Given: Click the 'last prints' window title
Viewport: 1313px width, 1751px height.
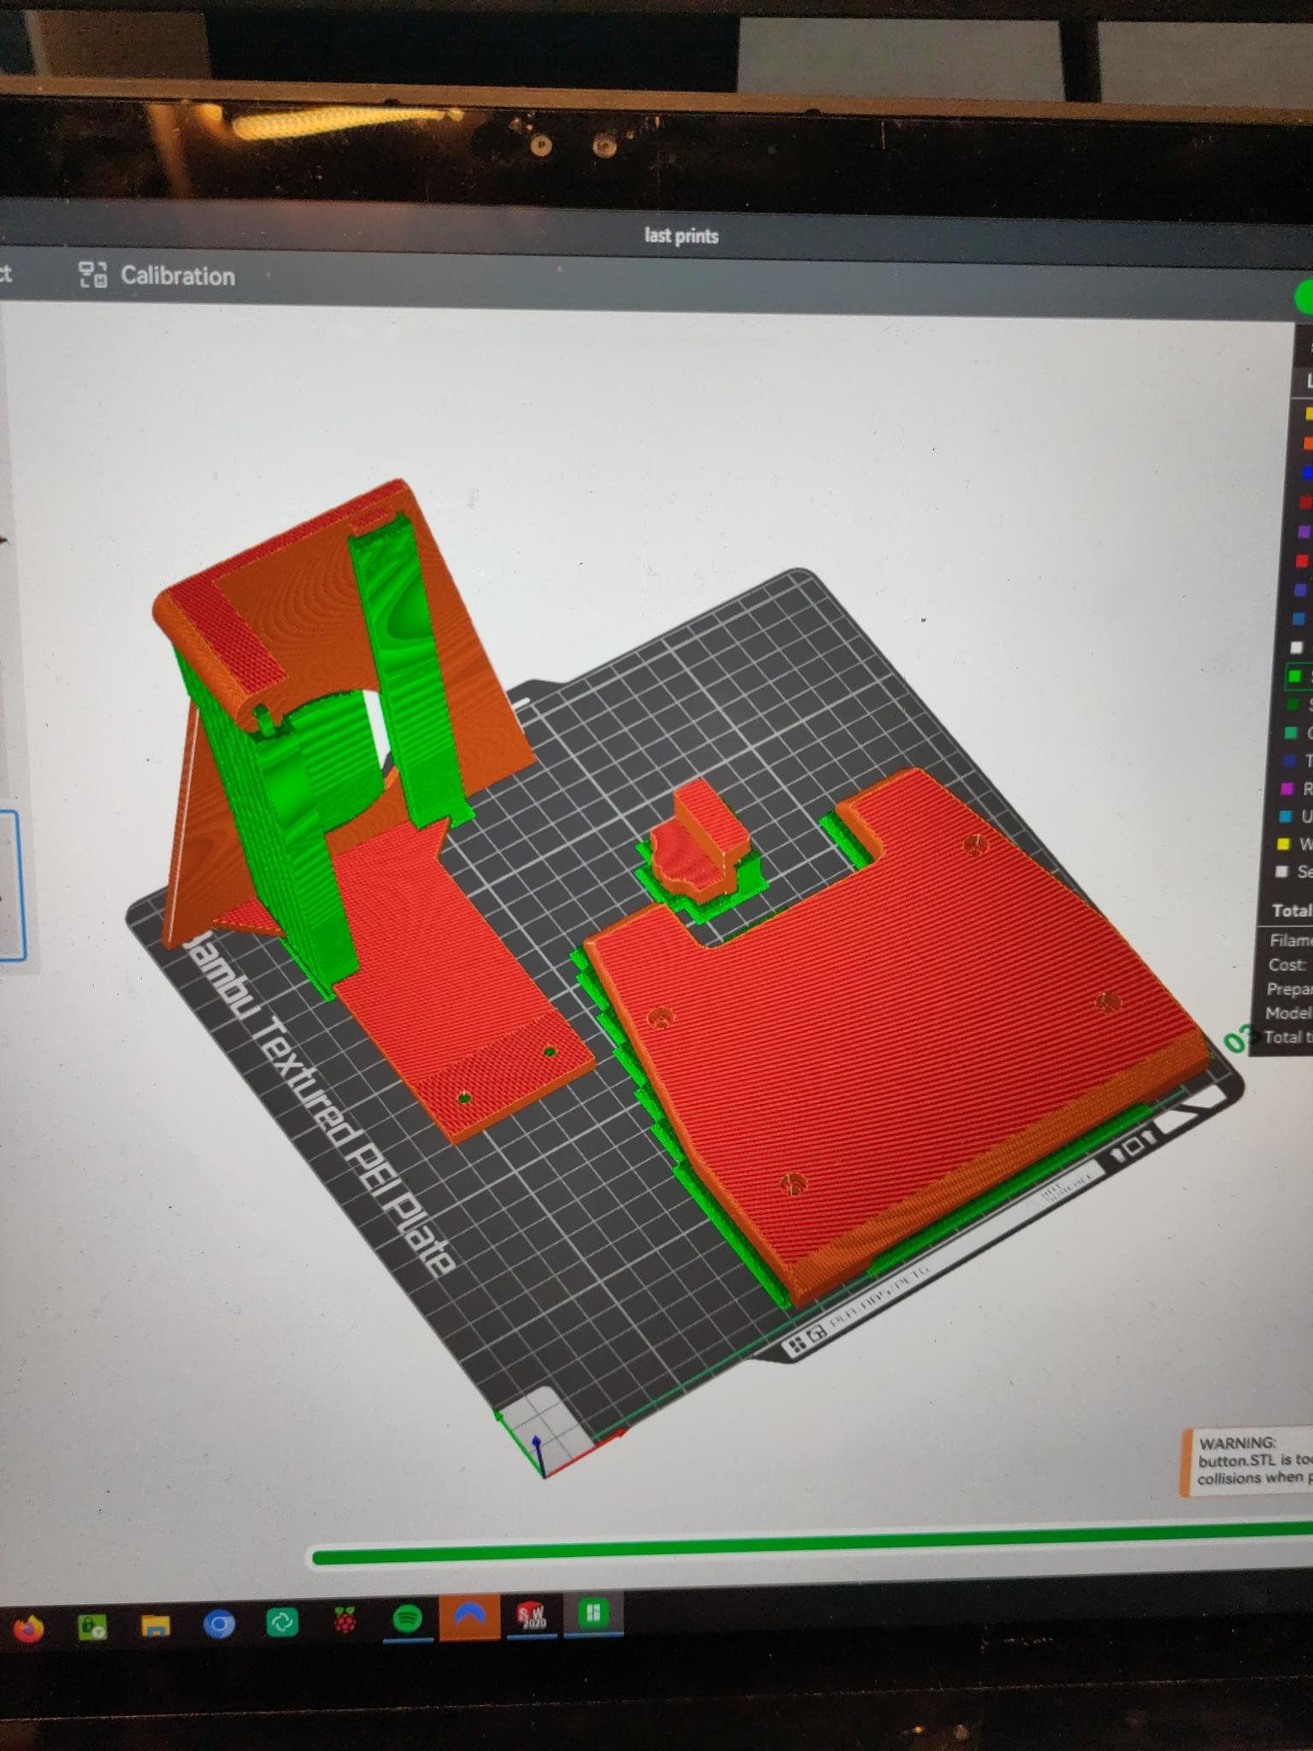Looking at the screenshot, I should click(681, 236).
